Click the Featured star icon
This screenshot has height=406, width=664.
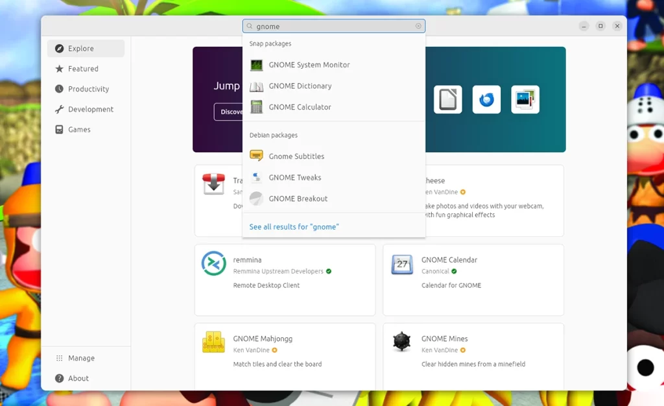(x=59, y=69)
